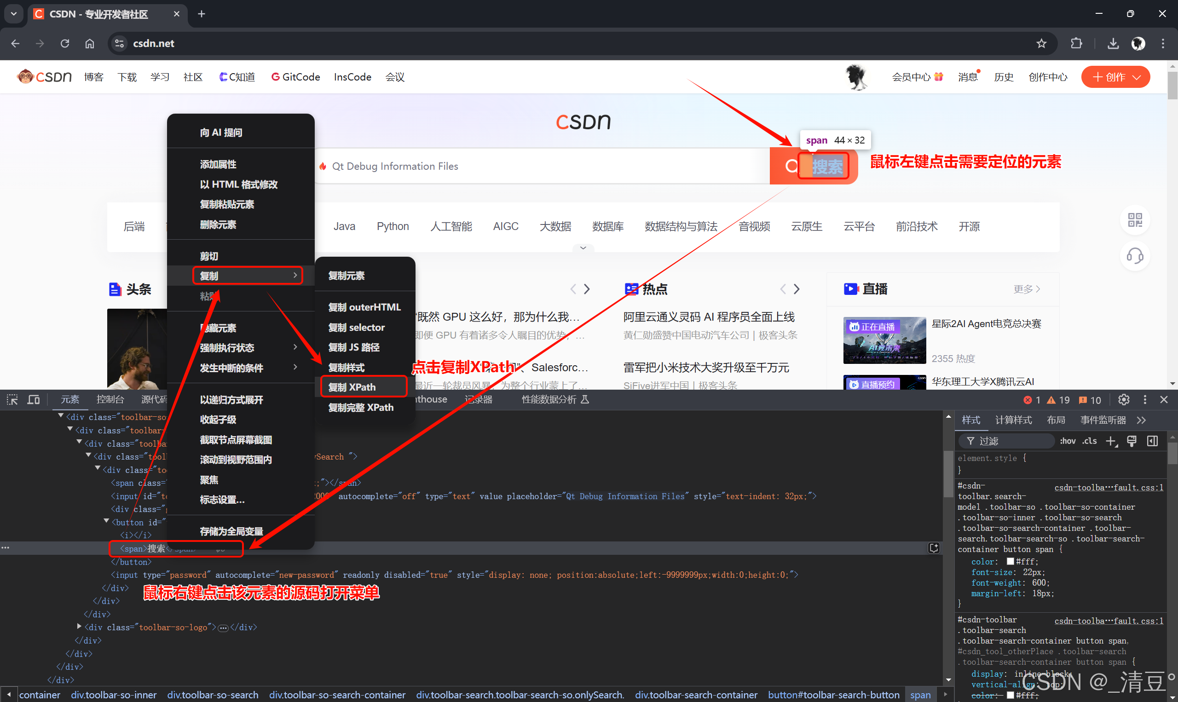Image resolution: width=1178 pixels, height=702 pixels.
Task: Open the user avatar in CSDN header
Action: (856, 77)
